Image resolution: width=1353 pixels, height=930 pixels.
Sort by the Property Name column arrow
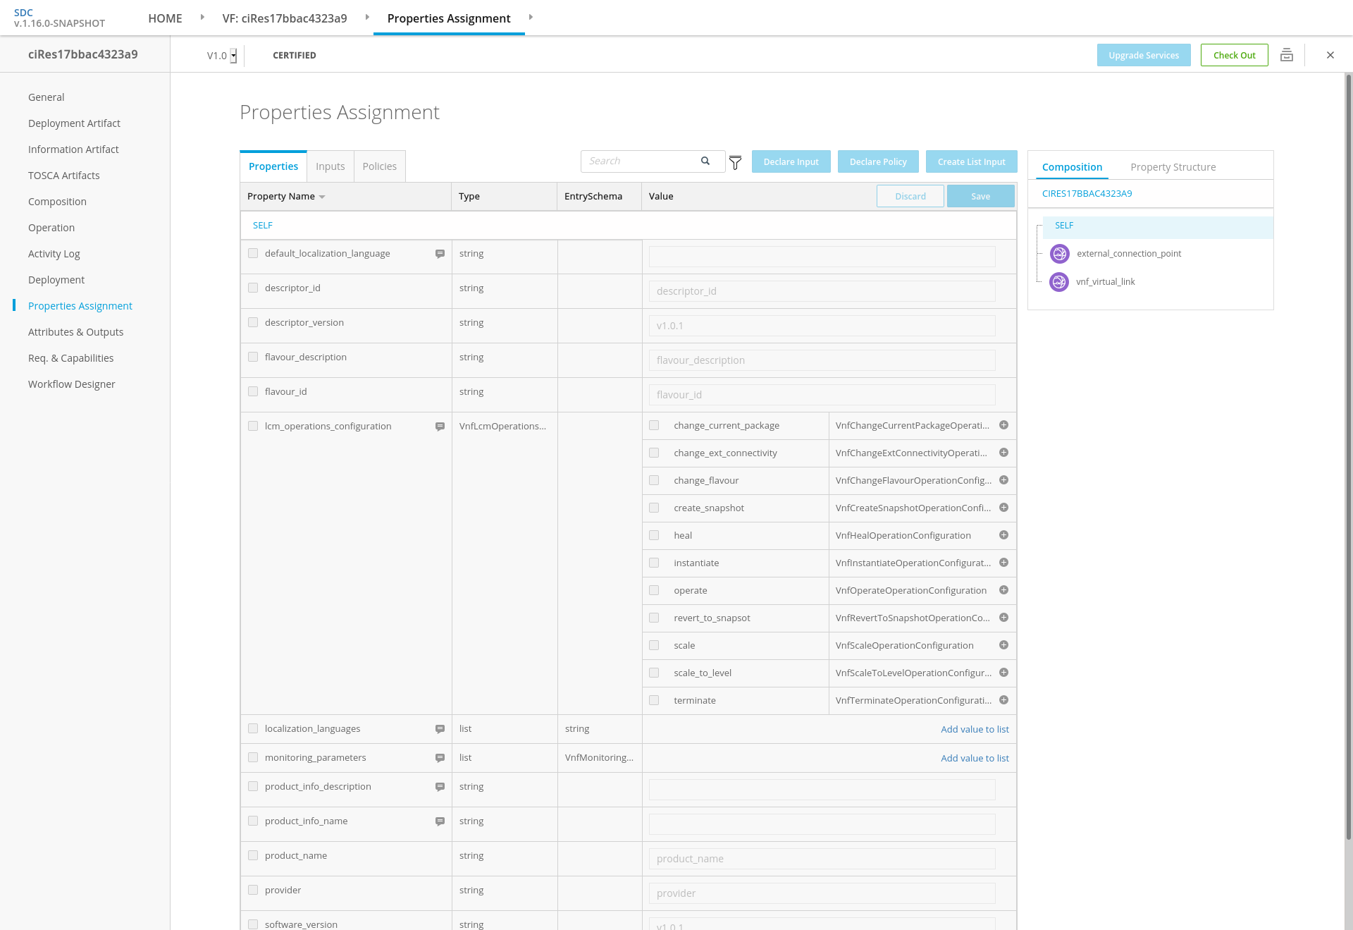pyautogui.click(x=322, y=197)
